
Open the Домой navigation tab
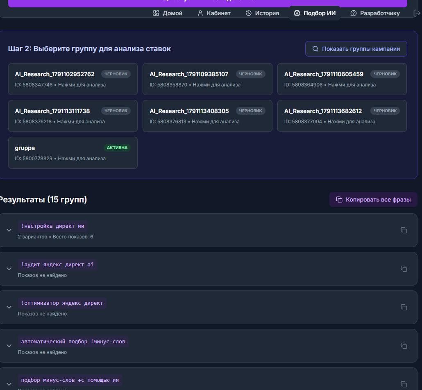coord(168,13)
